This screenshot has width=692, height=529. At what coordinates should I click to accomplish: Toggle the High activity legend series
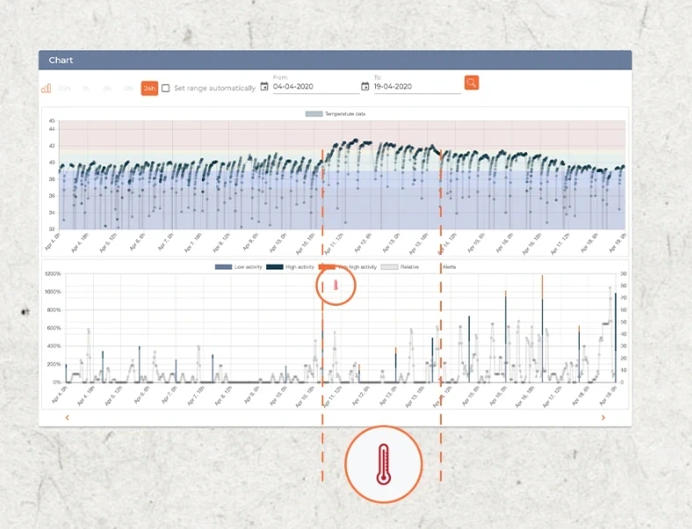click(x=291, y=266)
